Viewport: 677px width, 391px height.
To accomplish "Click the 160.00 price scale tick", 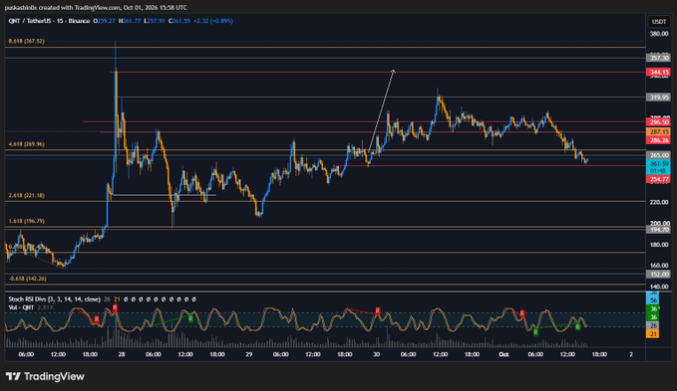I will pos(658,266).
